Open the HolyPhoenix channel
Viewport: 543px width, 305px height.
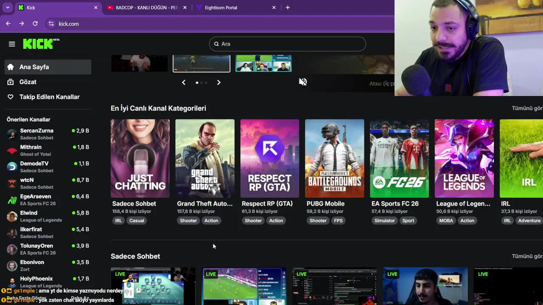pos(48,282)
